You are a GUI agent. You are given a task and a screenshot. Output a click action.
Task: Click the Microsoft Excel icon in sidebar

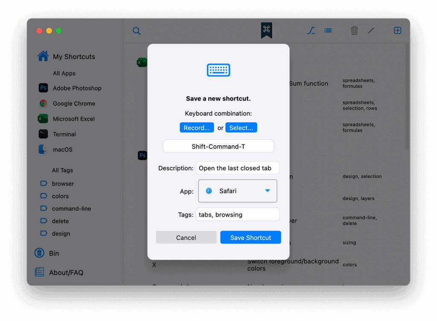click(x=43, y=119)
